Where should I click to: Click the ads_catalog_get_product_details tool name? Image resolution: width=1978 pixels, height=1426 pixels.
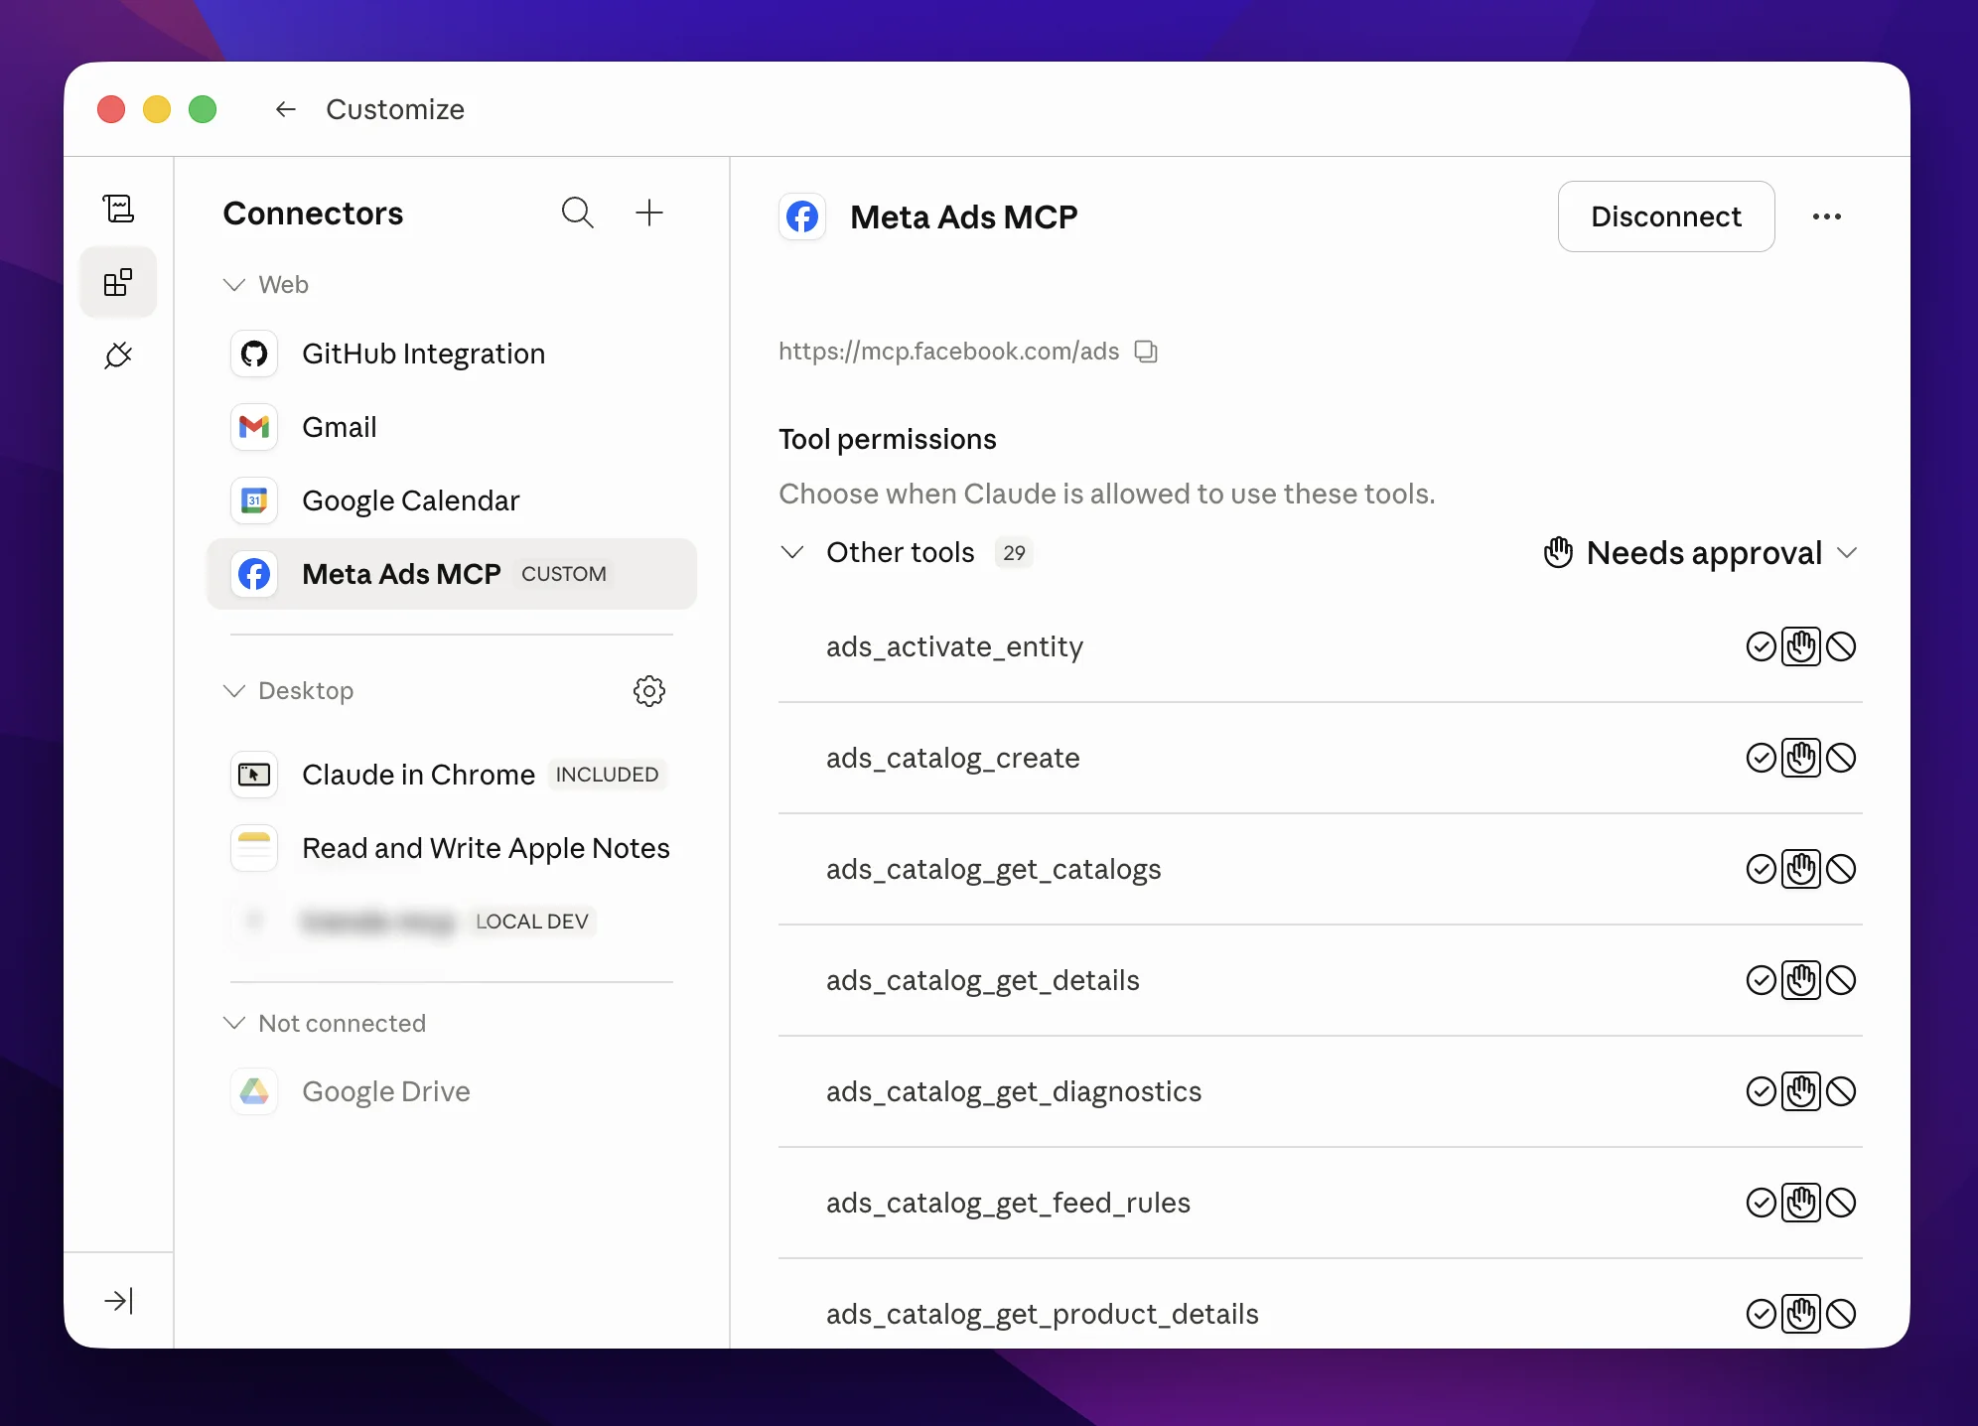1042,1315
